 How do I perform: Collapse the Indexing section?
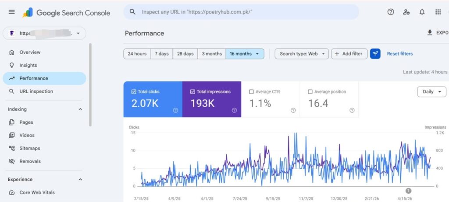(x=81, y=109)
